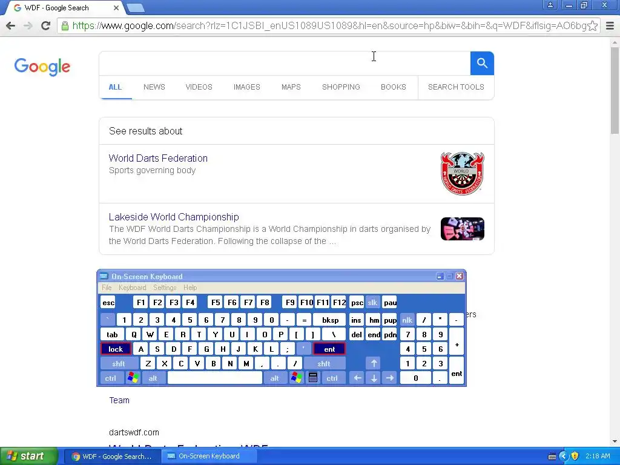Click the del key
This screenshot has height=465, width=620.
[357, 334]
